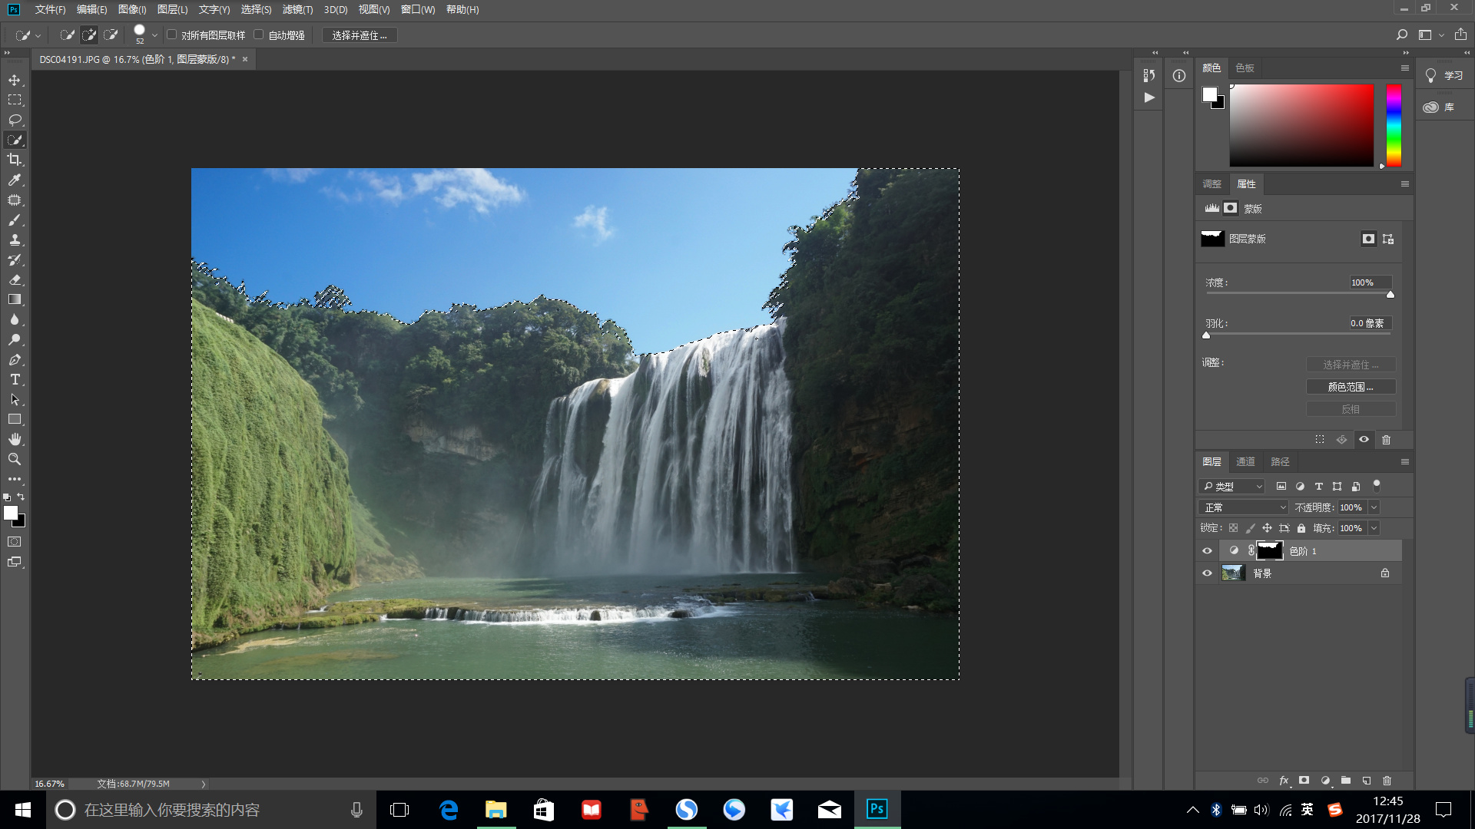Enable 自动增强 checkbox
Screen dimensions: 1475x829
259,35
